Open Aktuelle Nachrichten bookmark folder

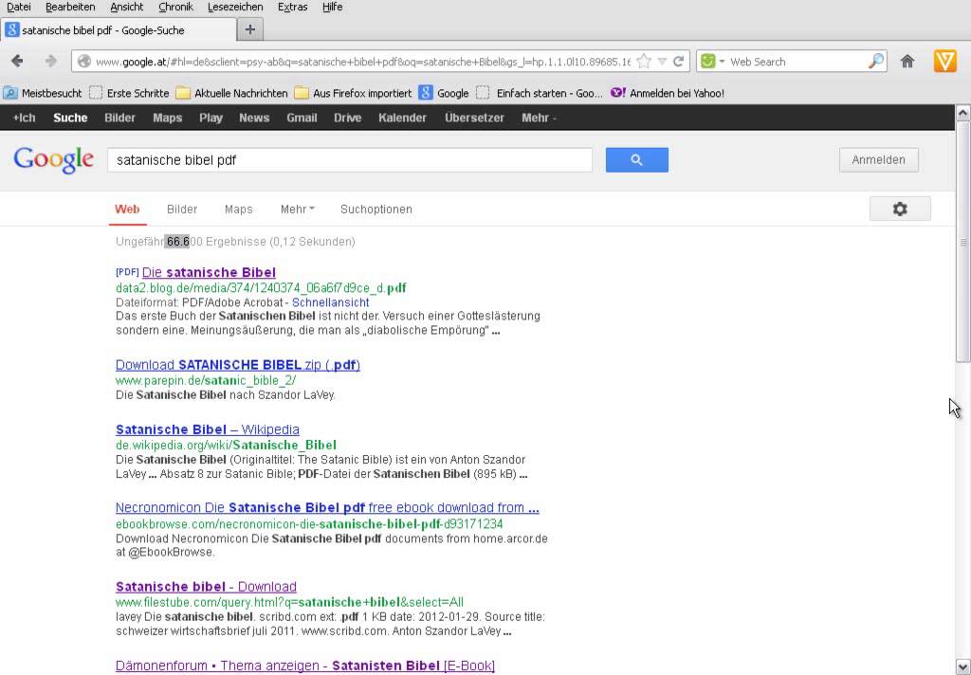click(x=232, y=93)
